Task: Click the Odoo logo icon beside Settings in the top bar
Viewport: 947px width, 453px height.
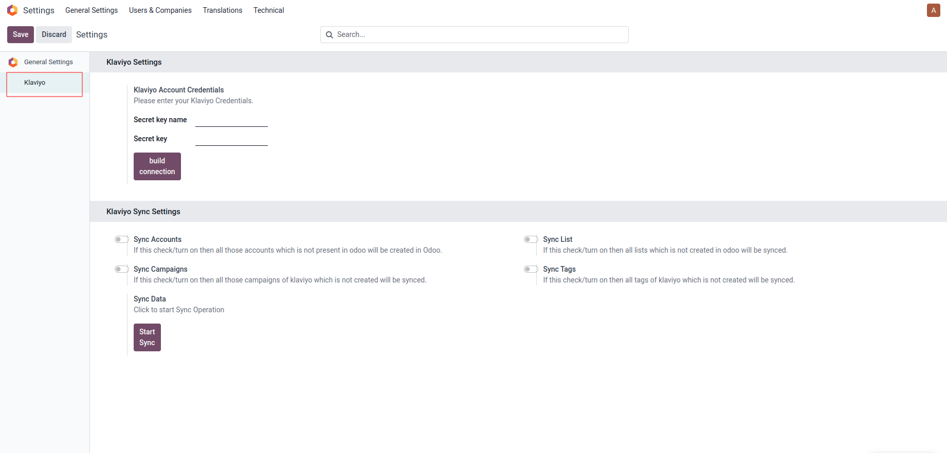Action: coord(12,10)
